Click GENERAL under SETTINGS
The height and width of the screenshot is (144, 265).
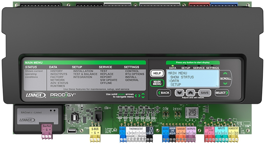[132, 80]
